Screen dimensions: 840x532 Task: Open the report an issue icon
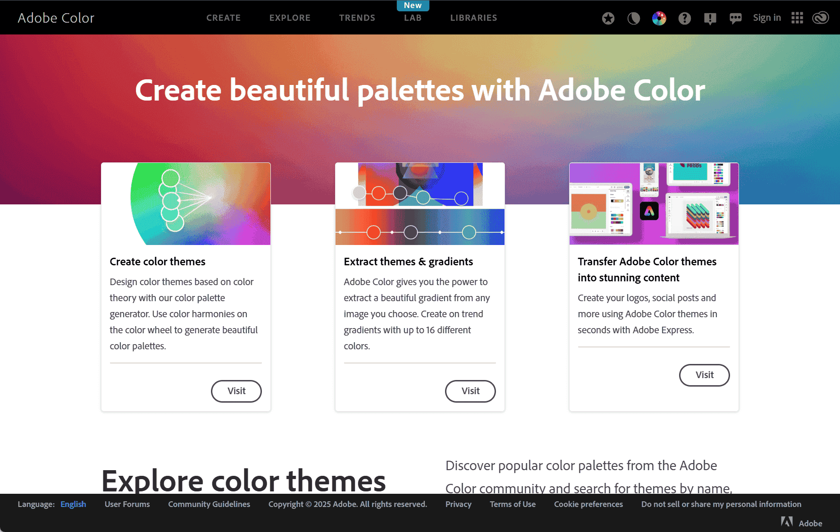(x=710, y=18)
